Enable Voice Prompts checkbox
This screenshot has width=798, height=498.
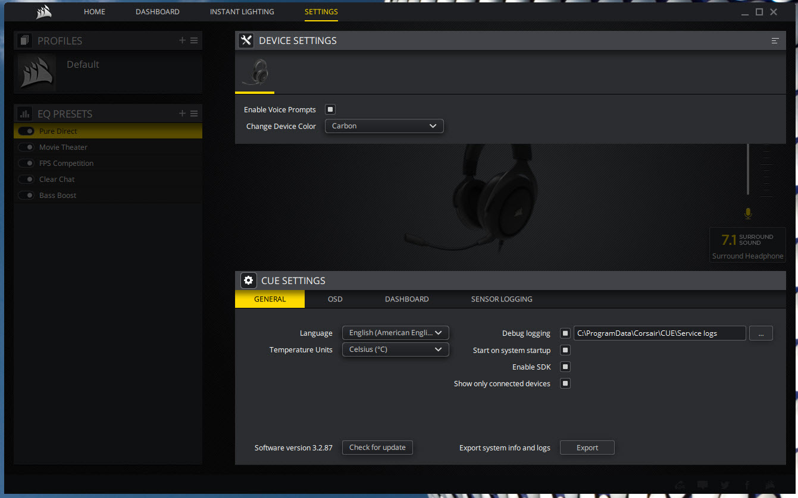pyautogui.click(x=330, y=109)
